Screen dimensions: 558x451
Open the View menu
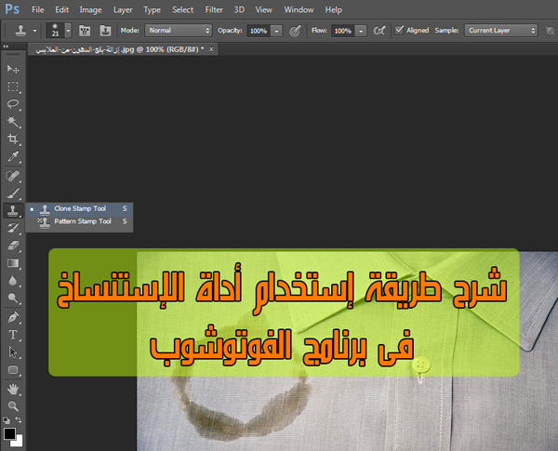264,10
